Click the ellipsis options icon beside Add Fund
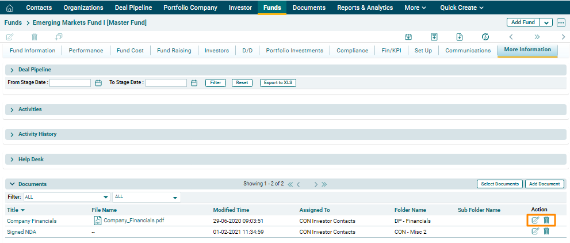 click(x=561, y=22)
